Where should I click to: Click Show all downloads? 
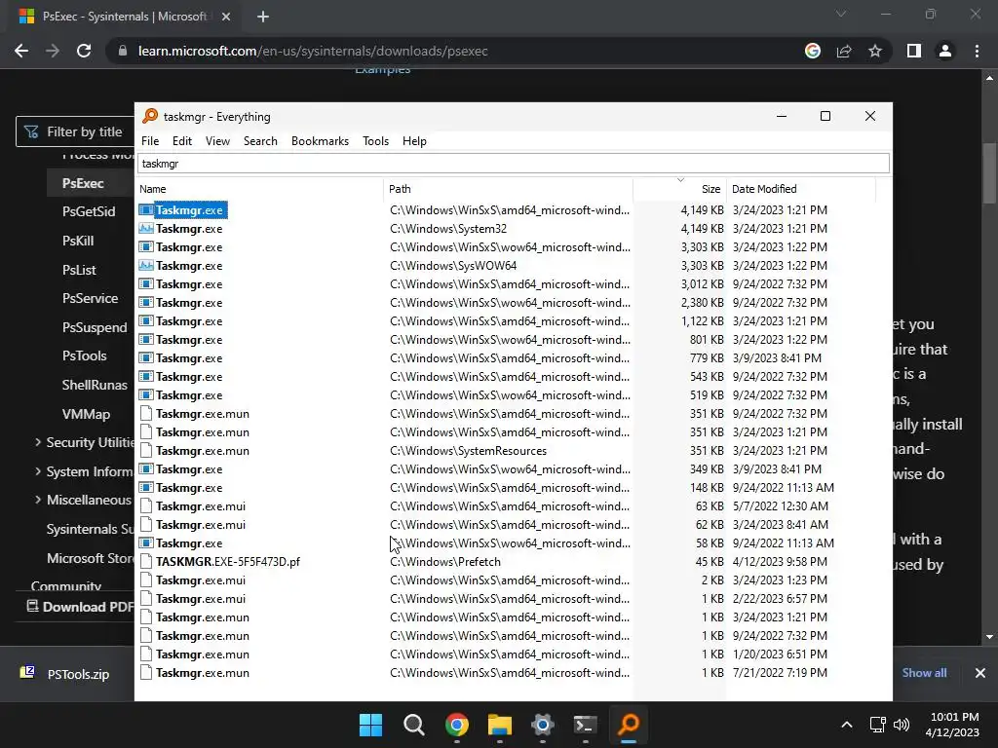[x=924, y=673]
